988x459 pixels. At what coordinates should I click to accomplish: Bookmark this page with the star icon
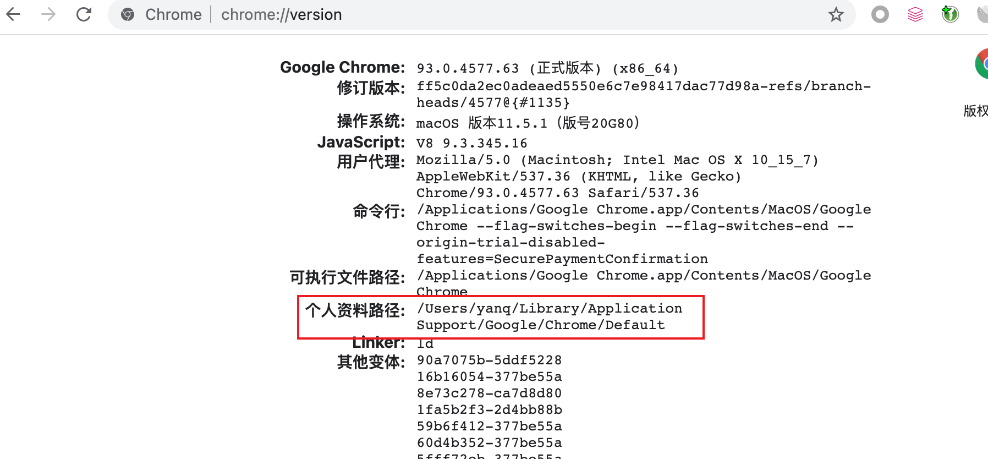(836, 15)
